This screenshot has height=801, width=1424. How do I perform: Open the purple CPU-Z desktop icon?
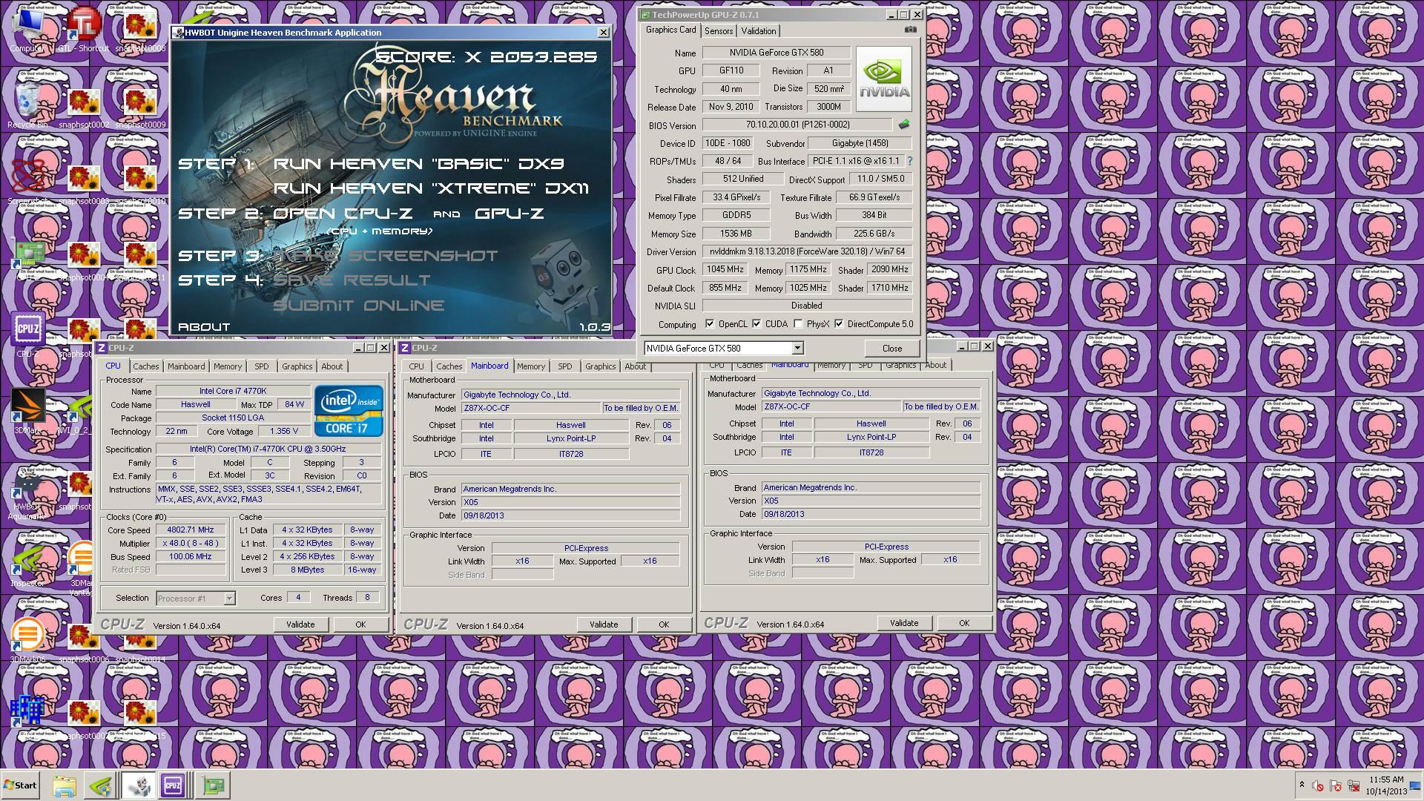pos(27,334)
